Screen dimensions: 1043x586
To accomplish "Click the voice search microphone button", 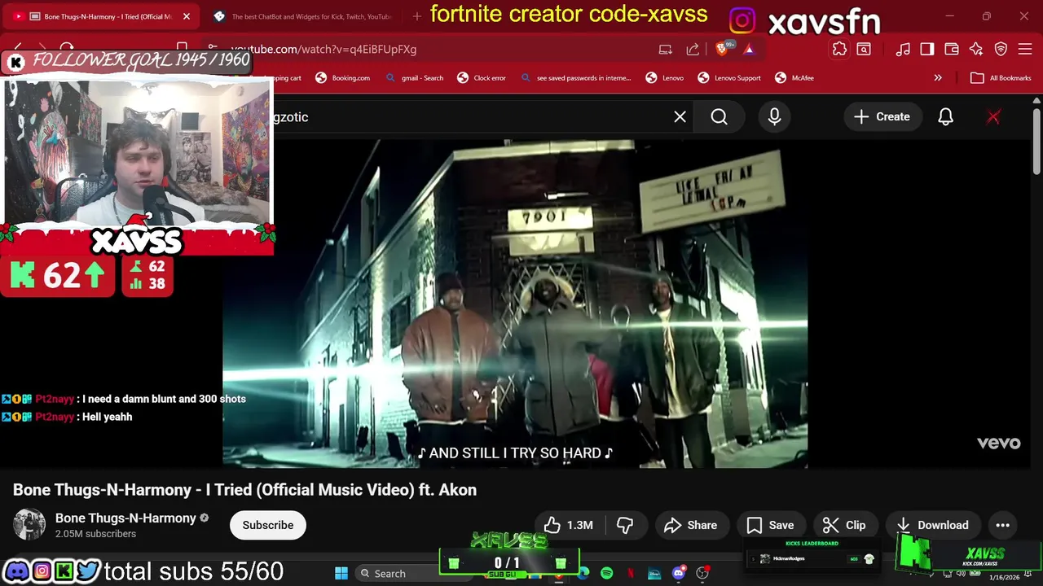I will pyautogui.click(x=774, y=117).
